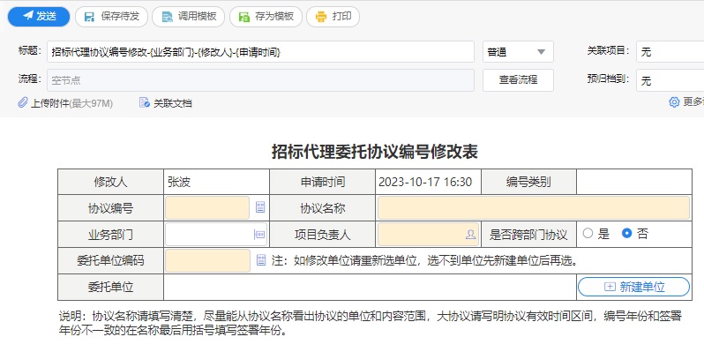The image size is (704, 352).
Task: Open the 预归档到 field showing 无
Action: coord(670,81)
